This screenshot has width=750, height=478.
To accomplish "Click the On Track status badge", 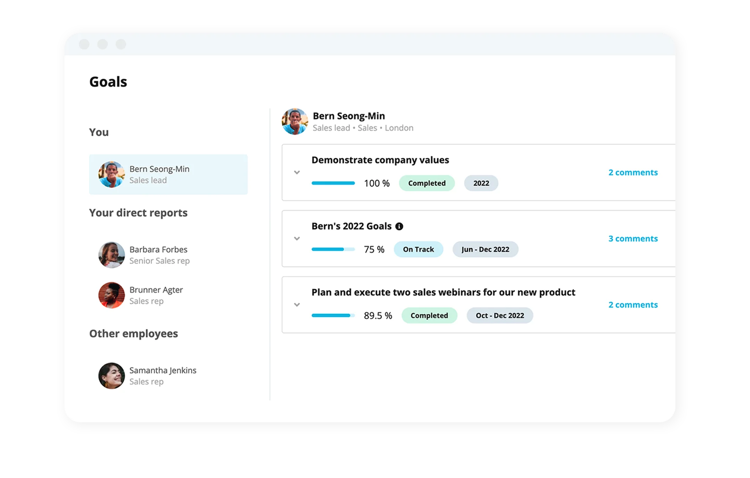I will [418, 250].
